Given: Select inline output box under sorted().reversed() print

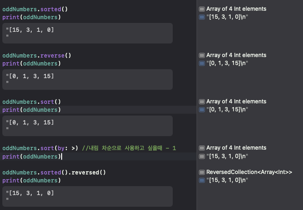Looking at the screenshot, I should coord(87,196).
